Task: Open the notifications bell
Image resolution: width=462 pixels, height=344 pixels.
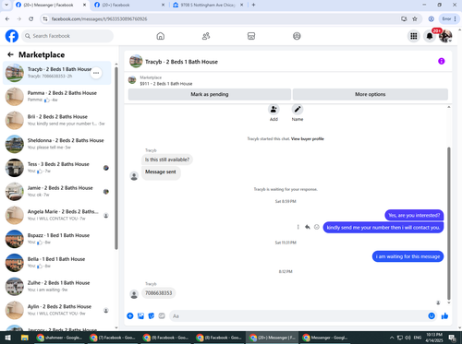Action: coord(430,36)
